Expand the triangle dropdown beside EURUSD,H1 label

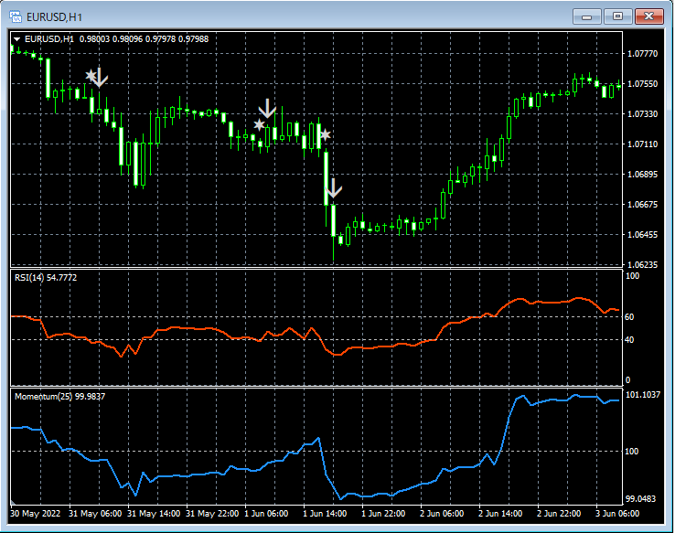click(16, 39)
